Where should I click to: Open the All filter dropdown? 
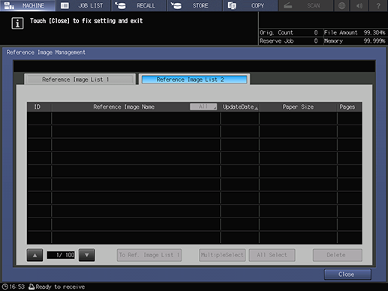pyautogui.click(x=203, y=106)
